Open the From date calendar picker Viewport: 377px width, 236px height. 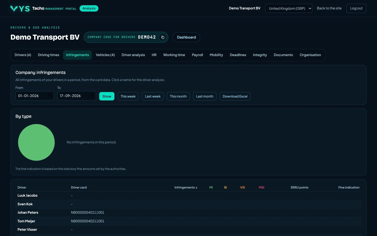(x=50, y=96)
